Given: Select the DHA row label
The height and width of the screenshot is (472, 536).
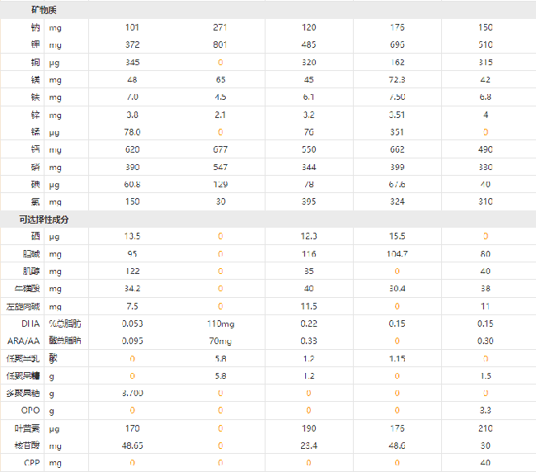Looking at the screenshot, I should click(x=31, y=323).
